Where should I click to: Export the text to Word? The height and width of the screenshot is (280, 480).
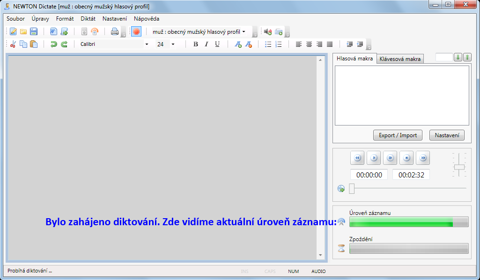click(x=53, y=31)
